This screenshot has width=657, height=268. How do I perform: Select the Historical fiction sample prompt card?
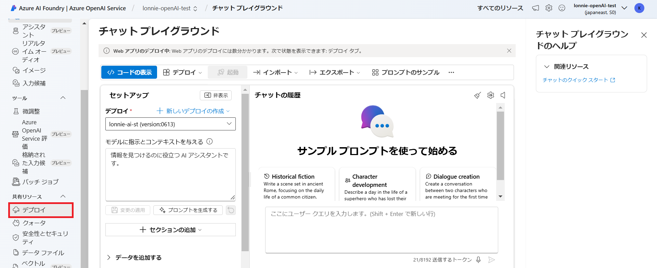tap(297, 184)
